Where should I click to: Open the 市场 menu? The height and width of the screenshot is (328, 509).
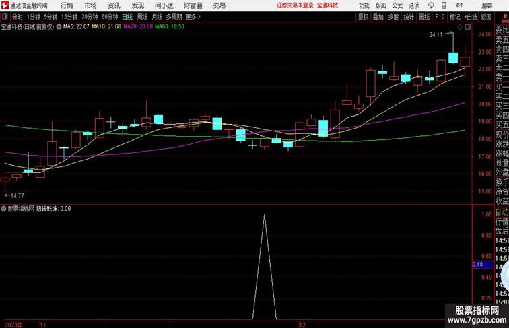[x=91, y=5]
